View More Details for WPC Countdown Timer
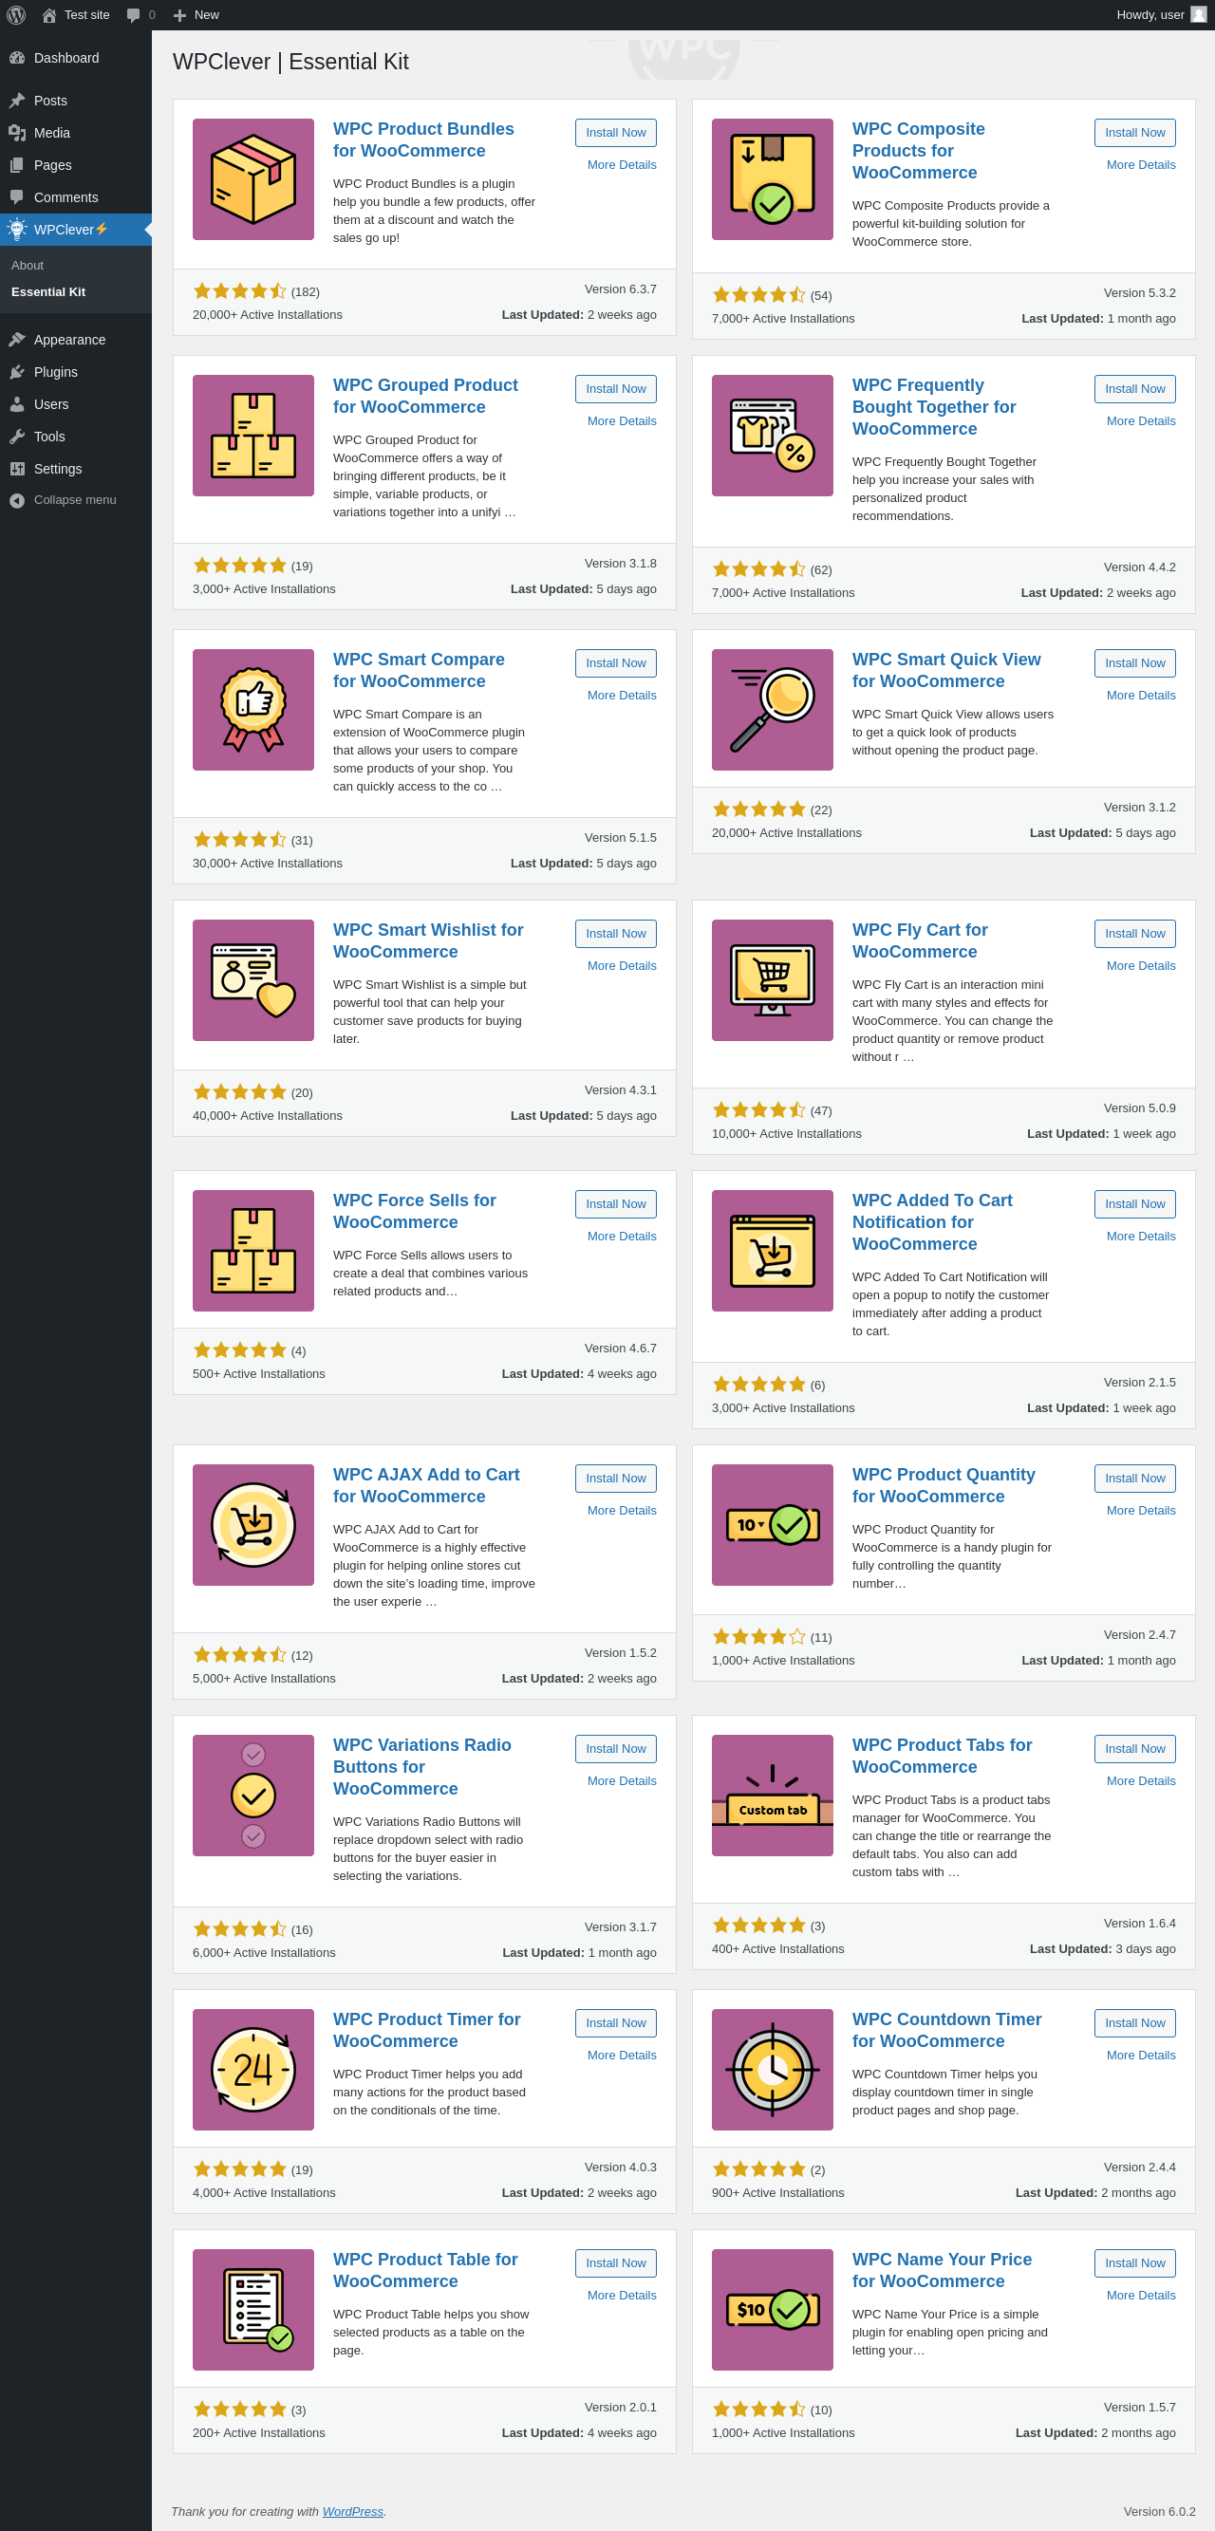1215x2531 pixels. coord(1141,2056)
